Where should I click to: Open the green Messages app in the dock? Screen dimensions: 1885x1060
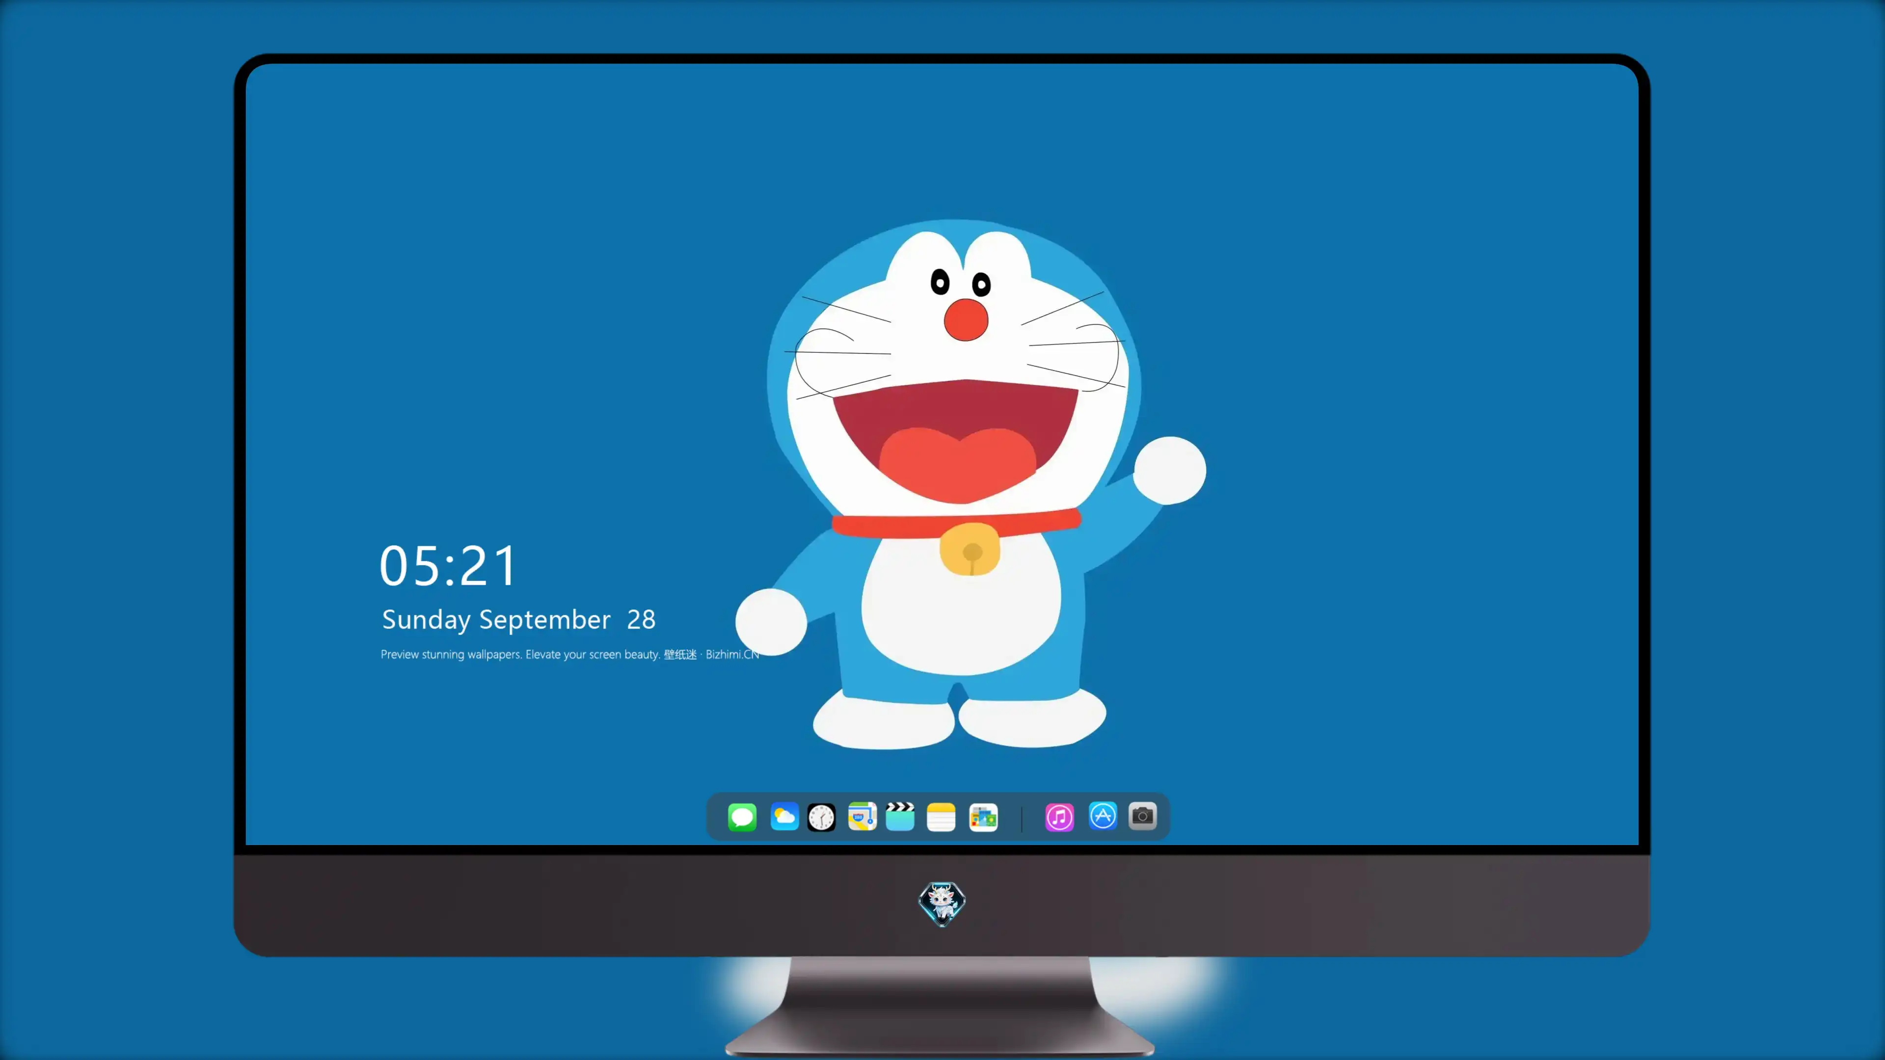tap(742, 817)
